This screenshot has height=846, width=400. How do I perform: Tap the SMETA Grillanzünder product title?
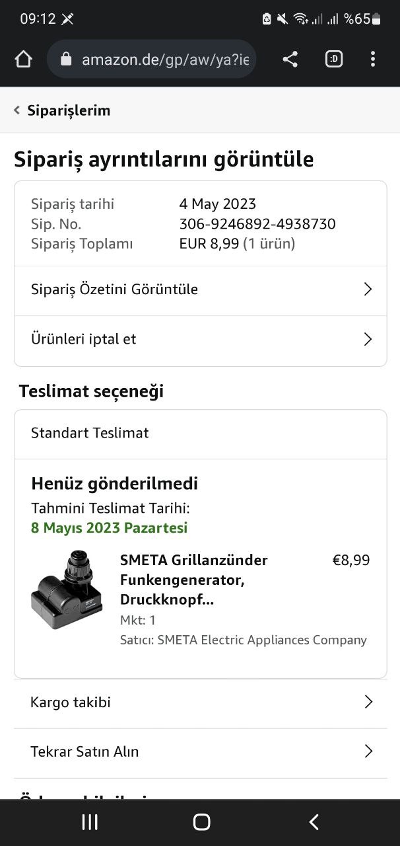click(194, 580)
